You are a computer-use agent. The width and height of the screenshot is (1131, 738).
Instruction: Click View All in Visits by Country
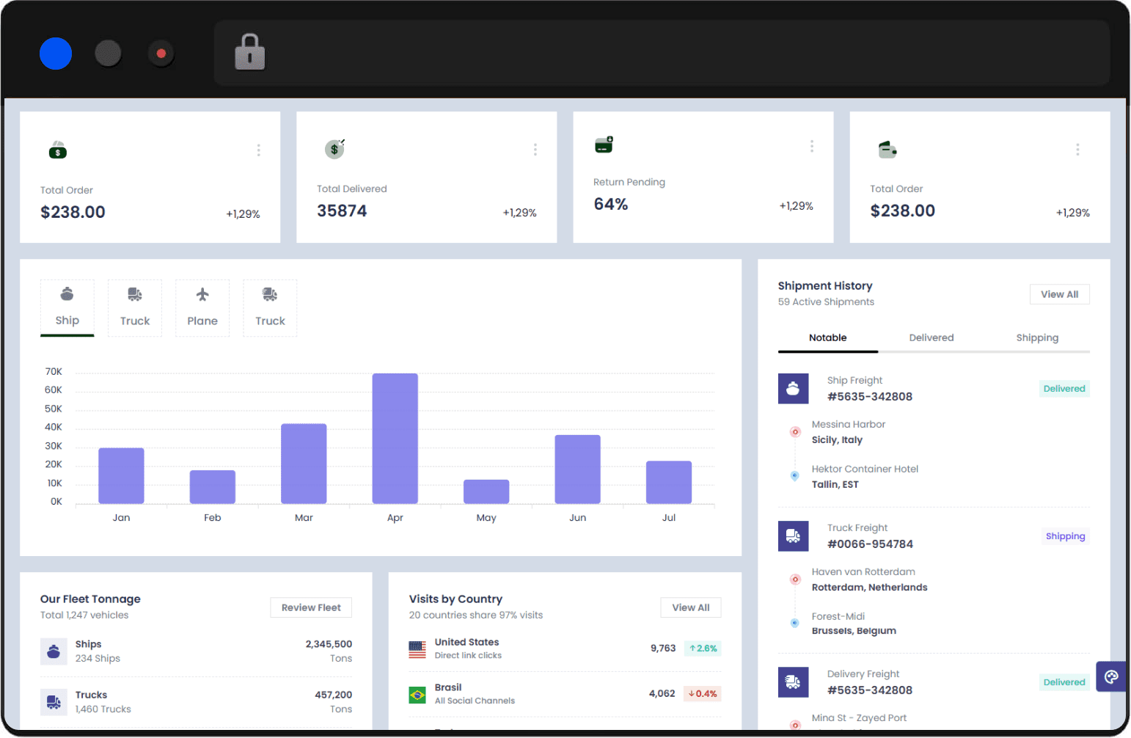tap(690, 607)
